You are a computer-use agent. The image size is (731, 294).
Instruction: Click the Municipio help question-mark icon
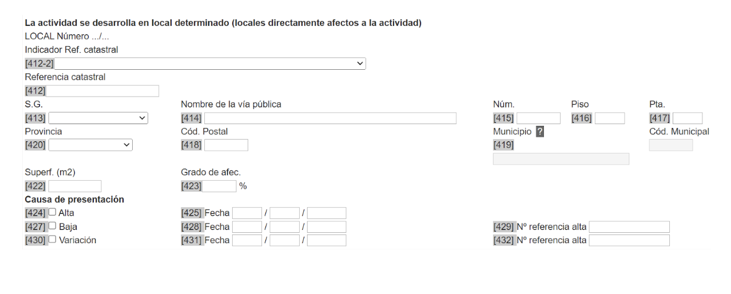pyautogui.click(x=539, y=132)
